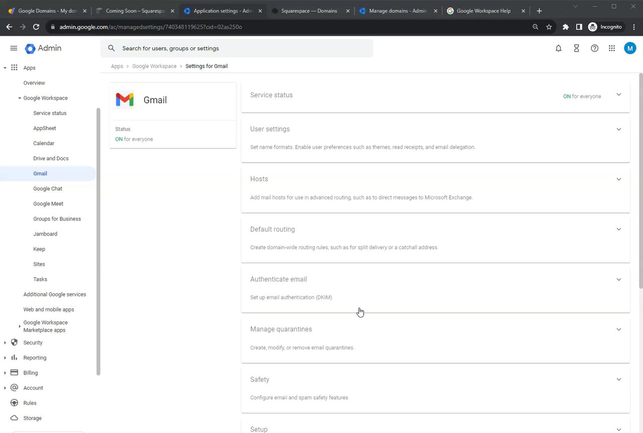
Task: Open the help question mark icon
Action: click(x=594, y=48)
